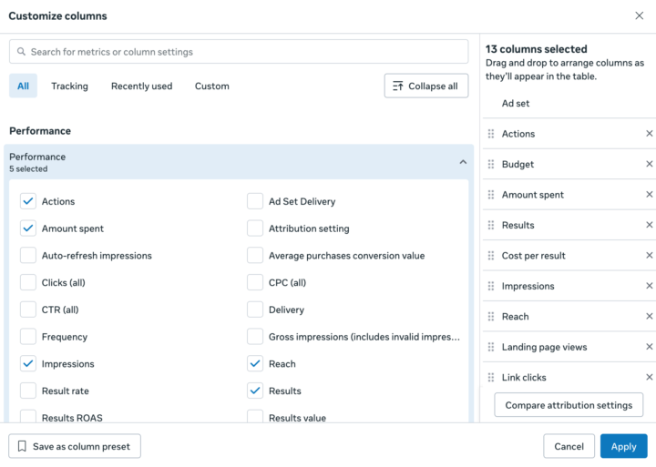Close the Customize columns dialog
Image resolution: width=656 pixels, height=467 pixels.
tap(639, 15)
